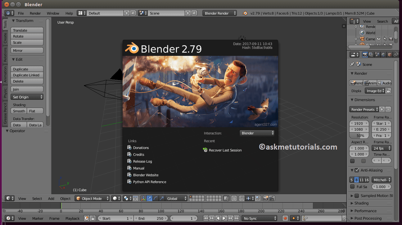Open the 24 fps frame rate dropdown
Viewport: 402px width, 225px height.
382,148
